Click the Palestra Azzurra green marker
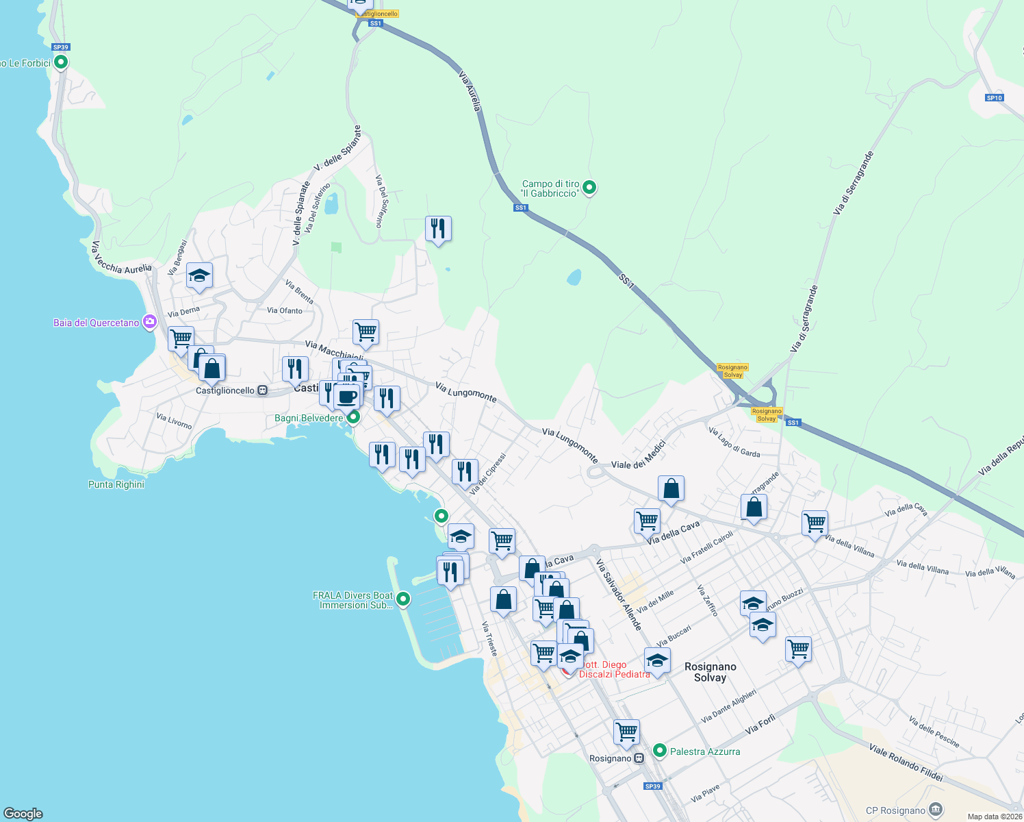This screenshot has width=1024, height=822. pos(660,751)
